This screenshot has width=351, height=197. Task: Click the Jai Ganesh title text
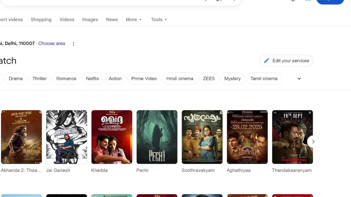58,170
